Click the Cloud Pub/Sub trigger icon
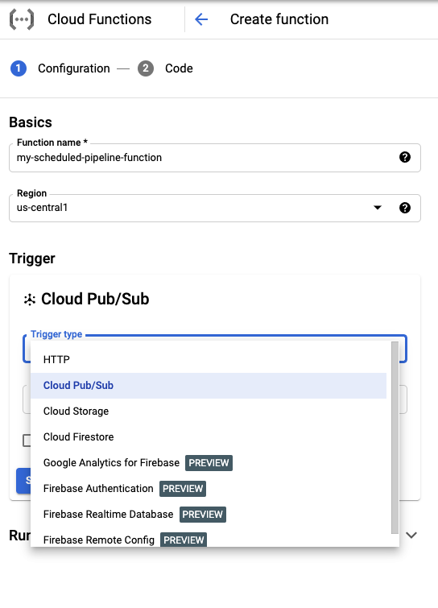The image size is (438, 608). [x=30, y=300]
